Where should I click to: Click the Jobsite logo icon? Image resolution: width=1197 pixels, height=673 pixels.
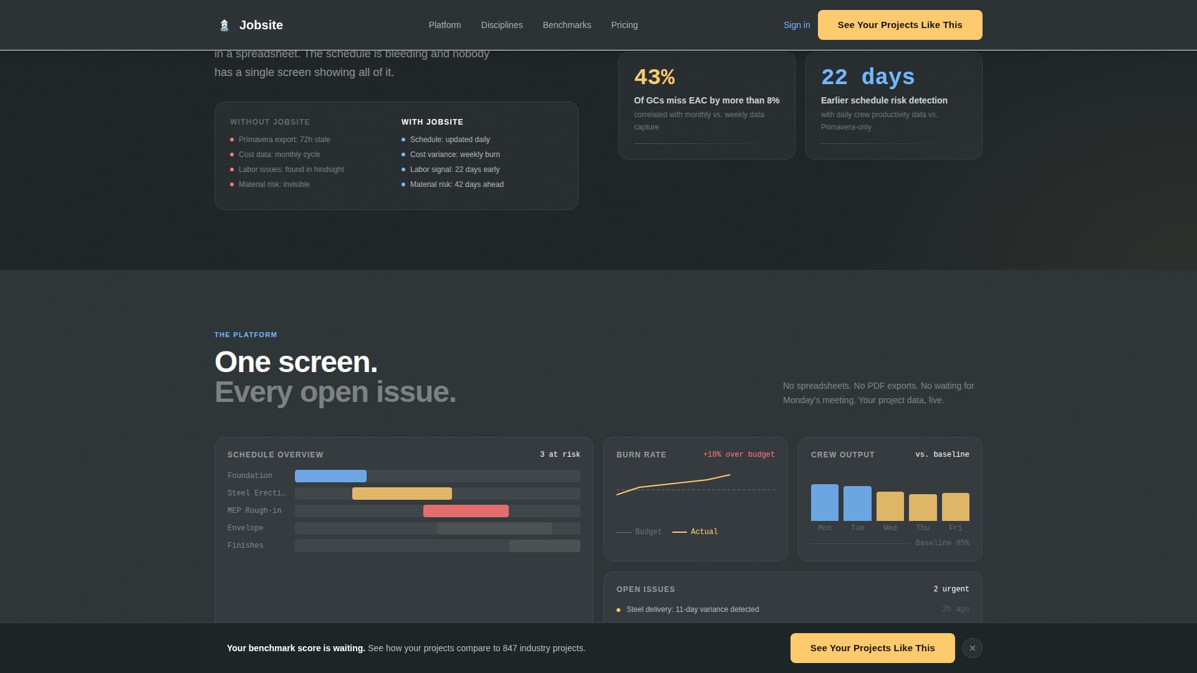[224, 25]
